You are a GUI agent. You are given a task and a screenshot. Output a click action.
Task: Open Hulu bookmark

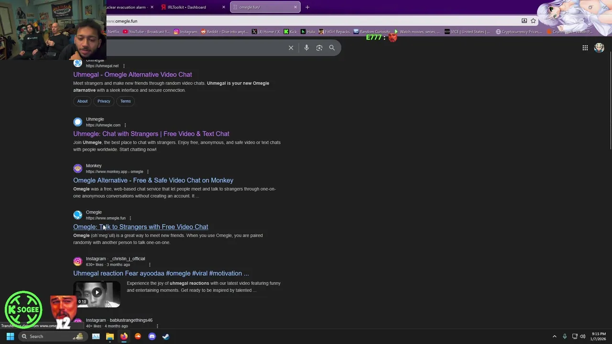coord(308,32)
